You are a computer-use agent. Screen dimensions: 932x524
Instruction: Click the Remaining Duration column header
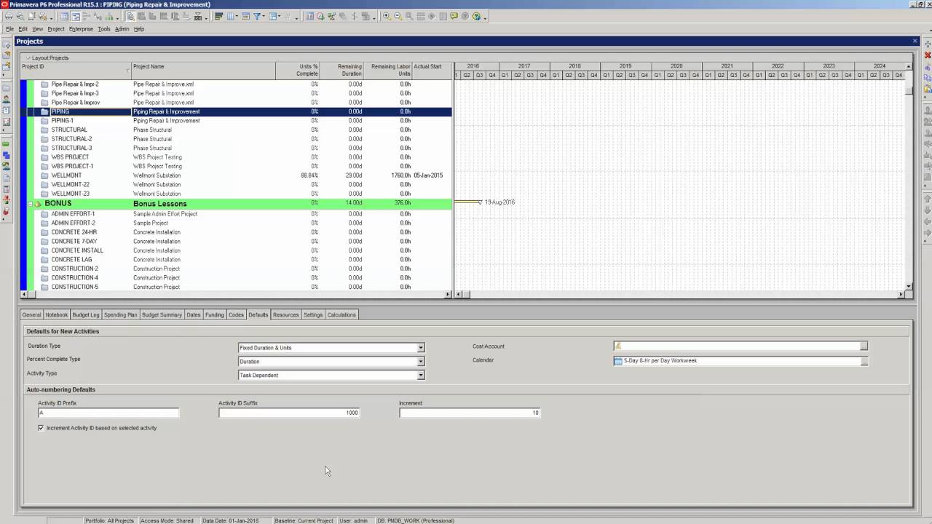tap(341, 71)
